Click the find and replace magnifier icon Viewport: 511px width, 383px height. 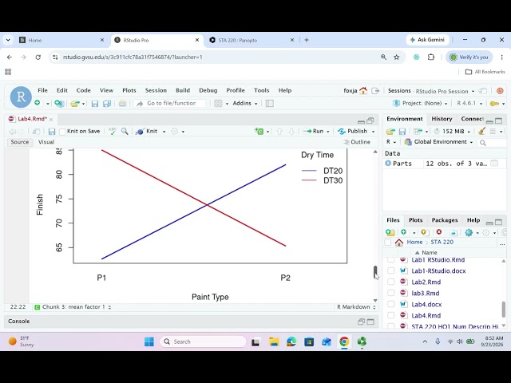pyautogui.click(x=125, y=131)
